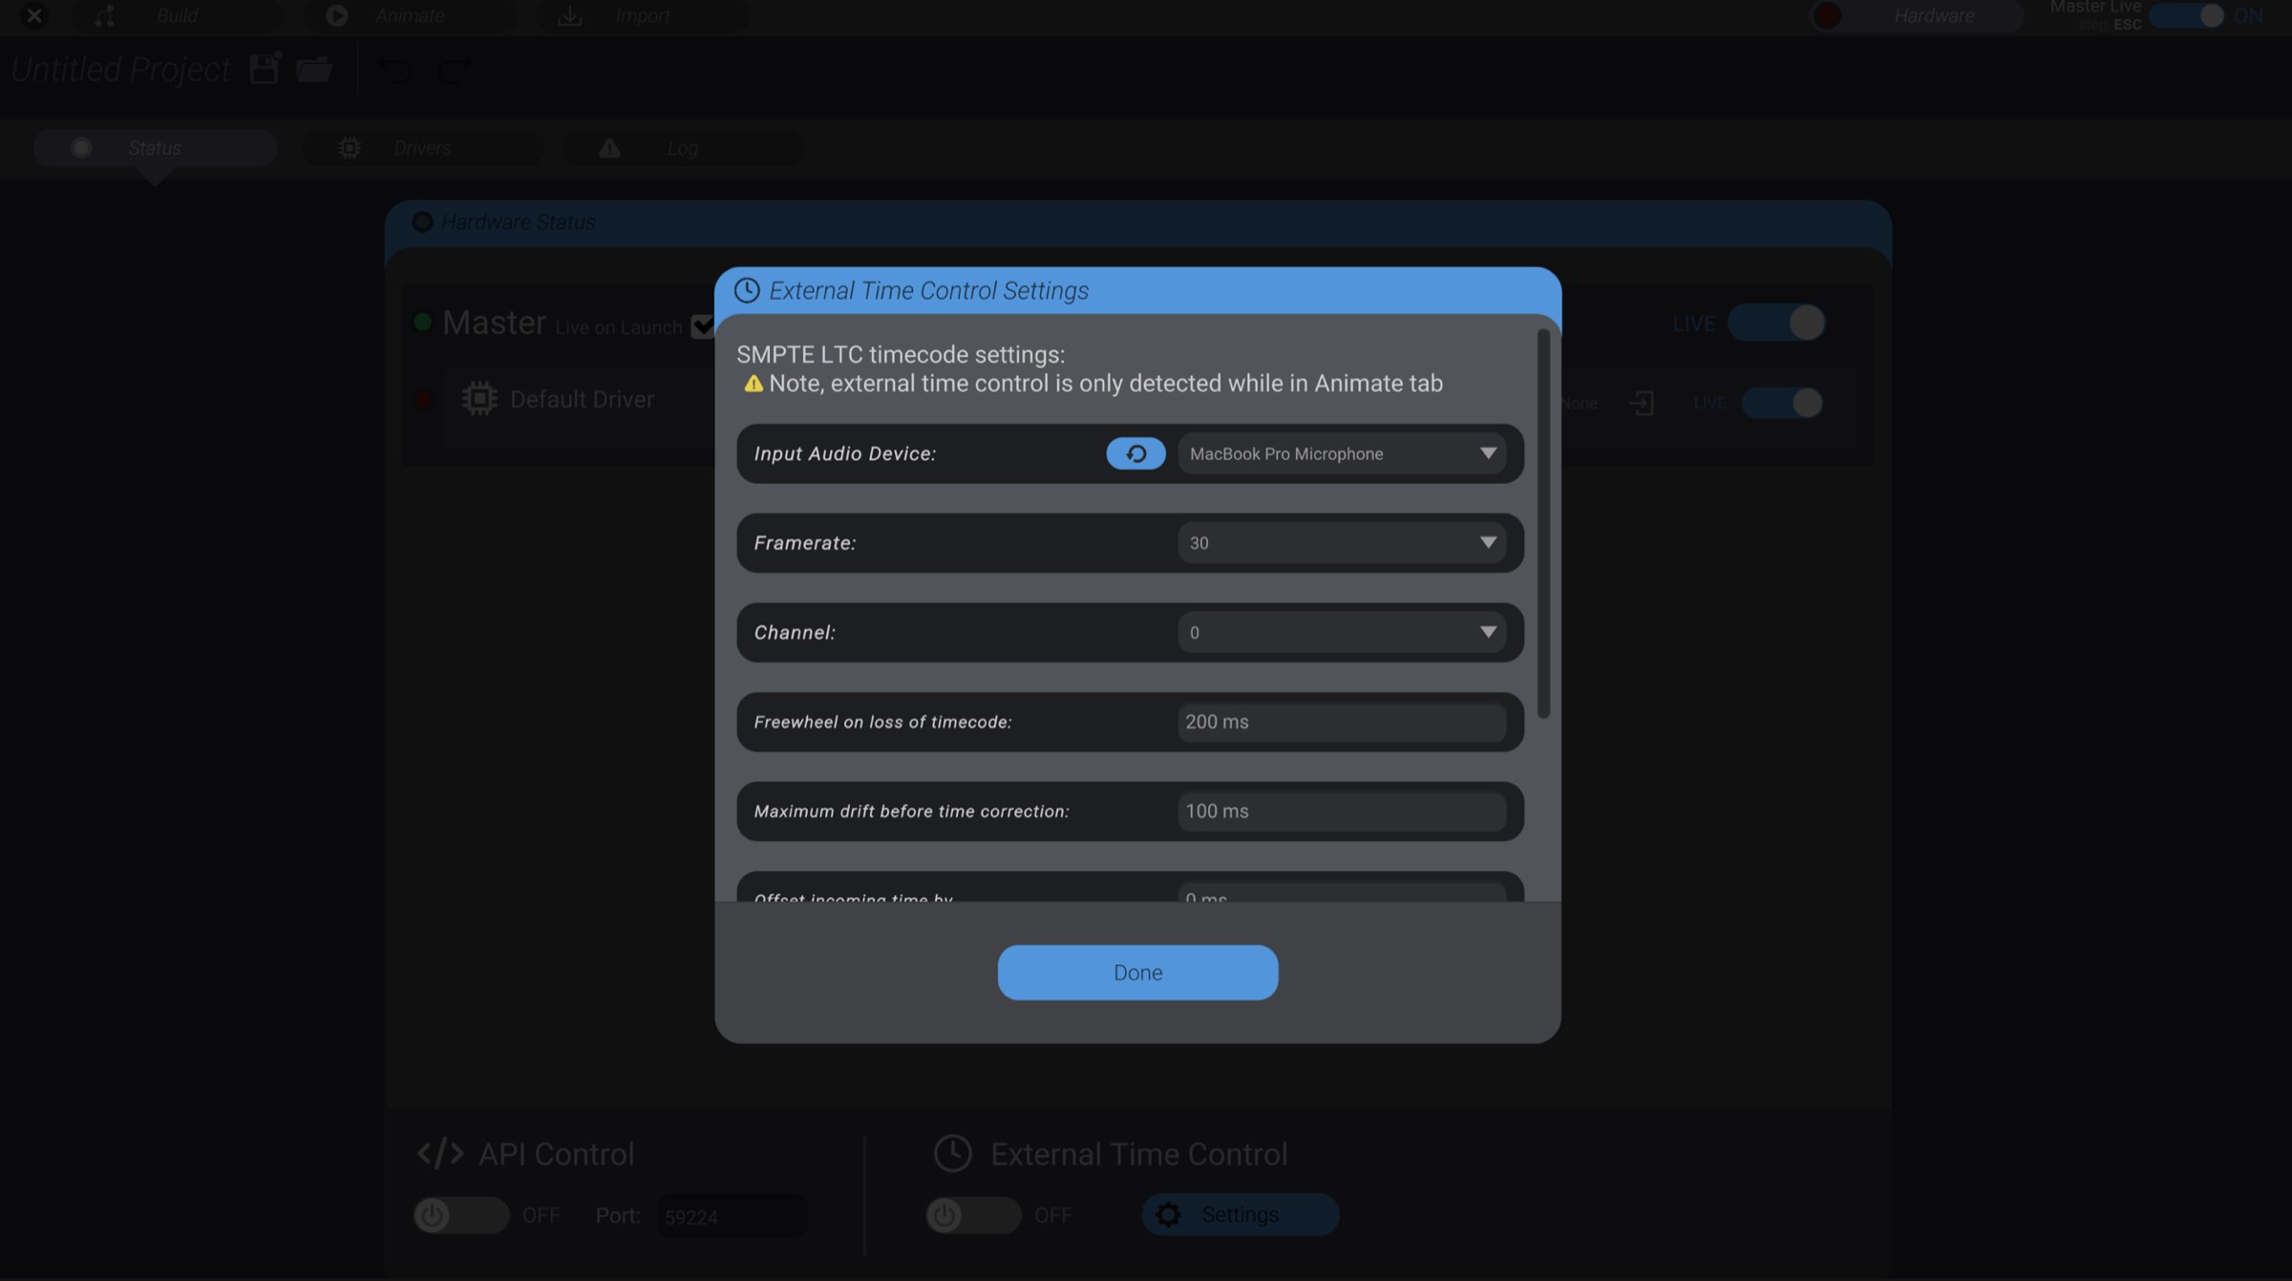The height and width of the screenshot is (1281, 2292).
Task: Click the Done button
Action: [1136, 972]
